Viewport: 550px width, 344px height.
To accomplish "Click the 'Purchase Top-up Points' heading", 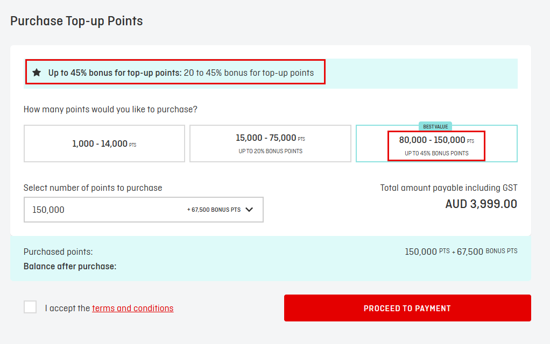I will [x=76, y=21].
